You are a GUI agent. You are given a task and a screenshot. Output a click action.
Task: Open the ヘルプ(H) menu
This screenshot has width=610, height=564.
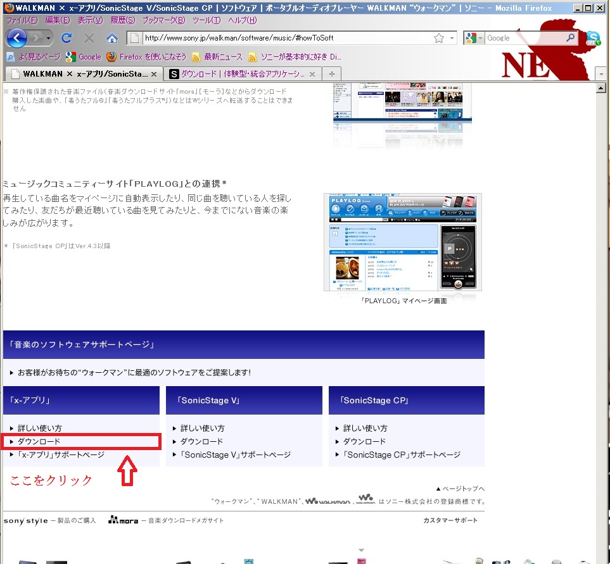(243, 20)
